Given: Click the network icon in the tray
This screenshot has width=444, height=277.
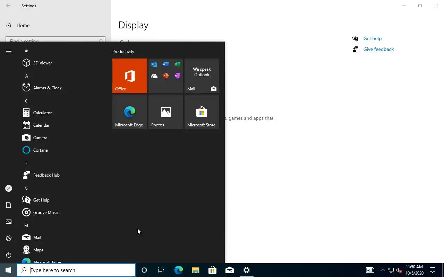Looking at the screenshot, I should (391, 270).
